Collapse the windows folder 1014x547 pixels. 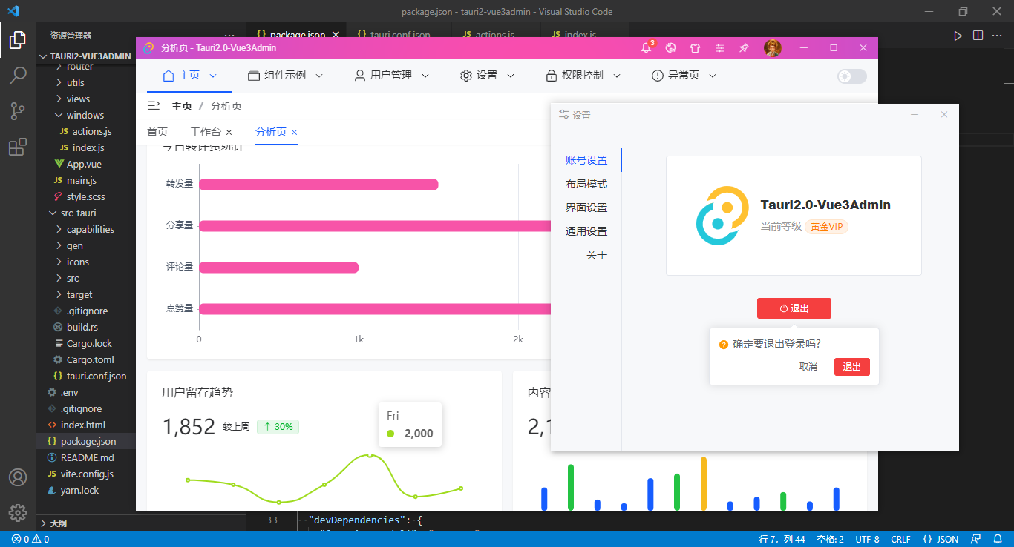85,115
